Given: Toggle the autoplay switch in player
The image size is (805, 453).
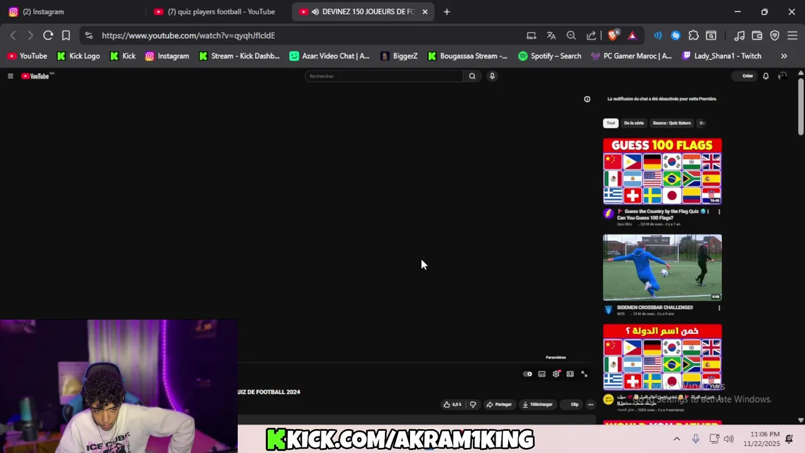Looking at the screenshot, I should click(x=528, y=374).
